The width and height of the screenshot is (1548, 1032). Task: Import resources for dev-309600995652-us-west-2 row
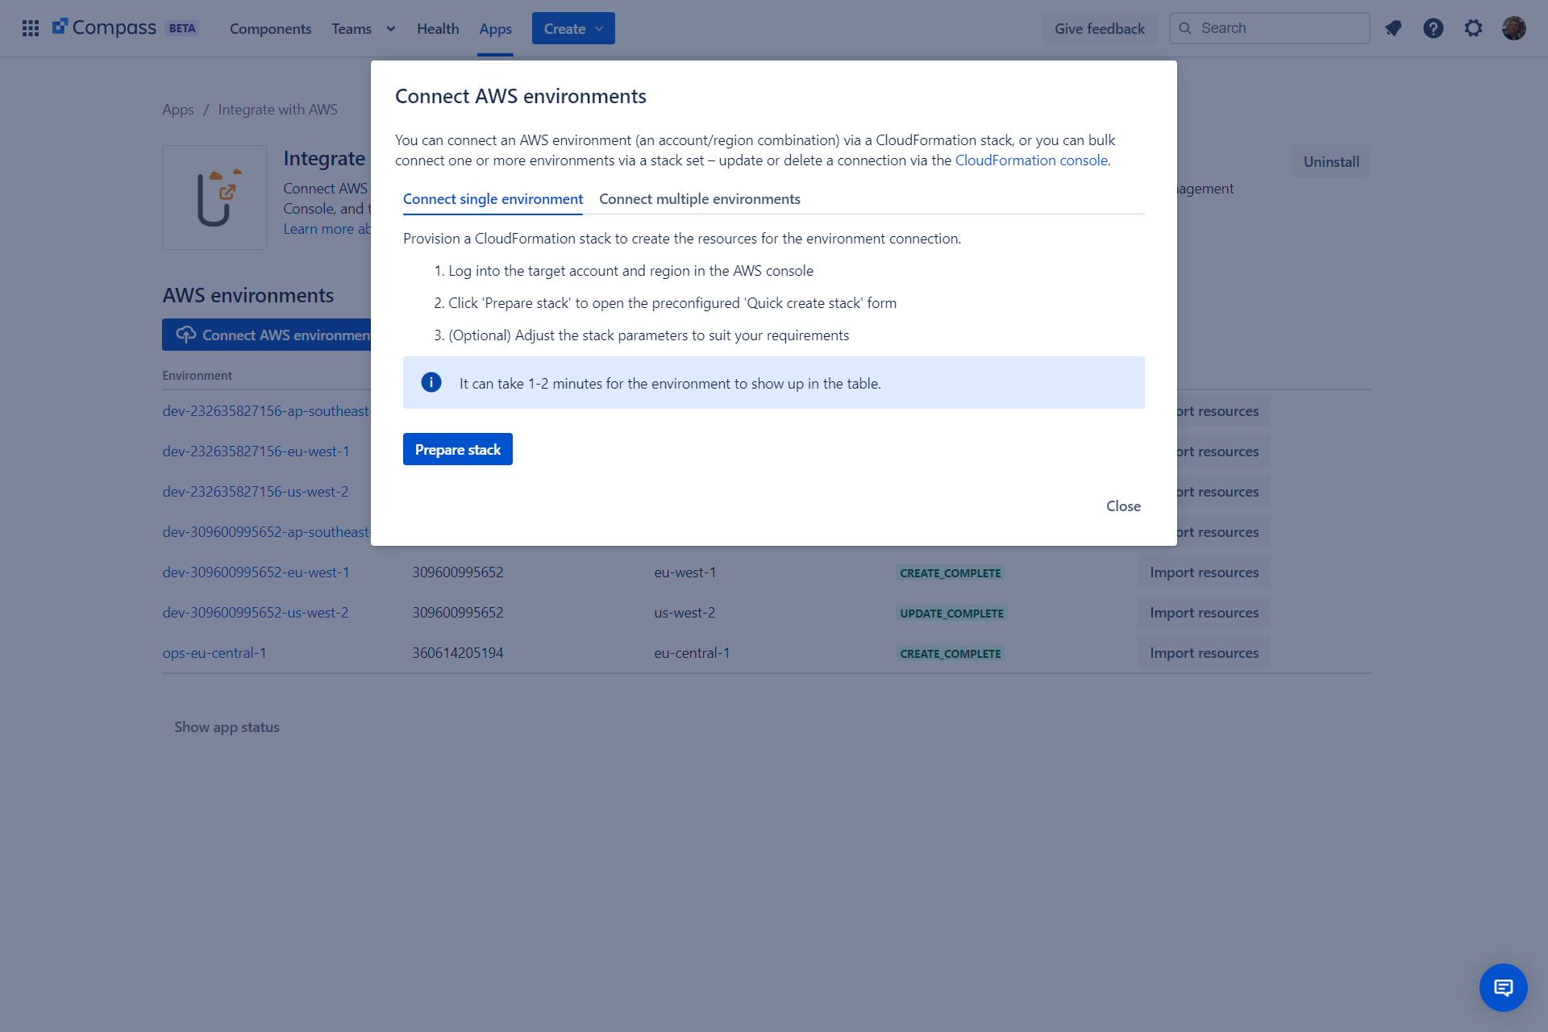1204,612
